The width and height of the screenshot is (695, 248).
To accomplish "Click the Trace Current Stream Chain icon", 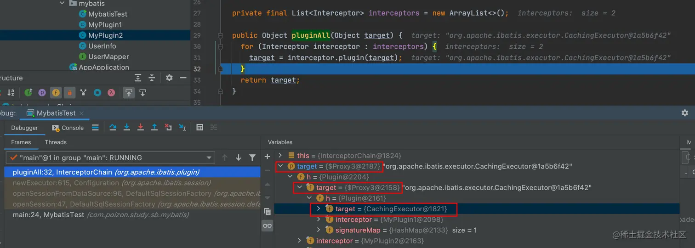I will pyautogui.click(x=214, y=127).
